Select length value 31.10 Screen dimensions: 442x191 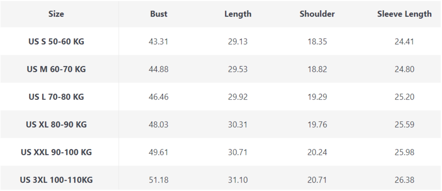click(x=238, y=180)
